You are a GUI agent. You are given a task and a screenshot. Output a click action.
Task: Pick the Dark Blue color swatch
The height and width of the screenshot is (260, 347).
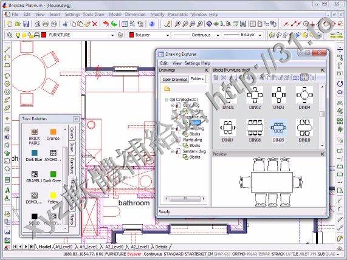tap(34, 153)
